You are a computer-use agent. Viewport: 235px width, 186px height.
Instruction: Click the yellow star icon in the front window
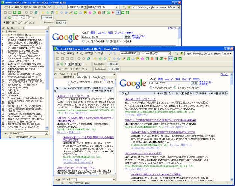coord(95,59)
